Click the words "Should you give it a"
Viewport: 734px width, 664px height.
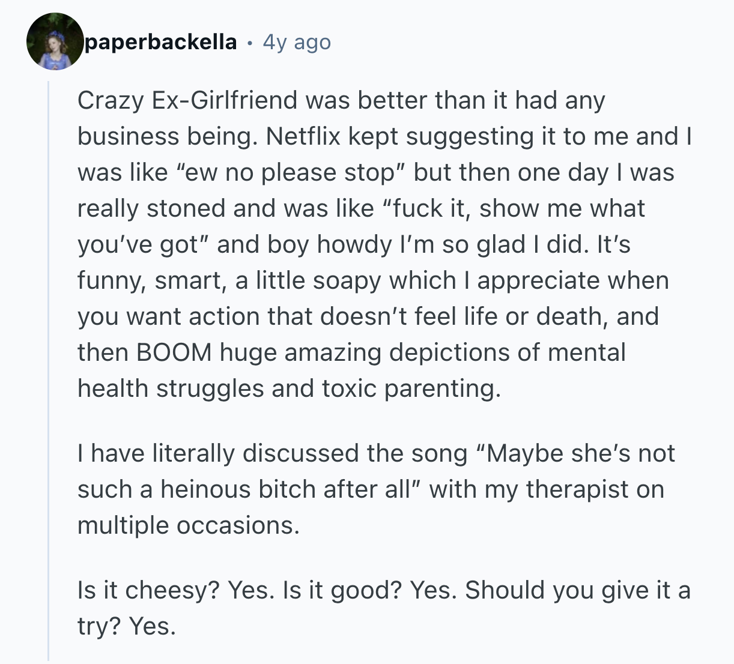pyautogui.click(x=577, y=590)
